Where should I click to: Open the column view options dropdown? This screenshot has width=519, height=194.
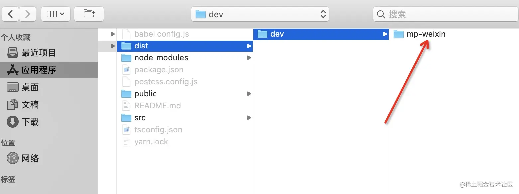click(x=55, y=14)
